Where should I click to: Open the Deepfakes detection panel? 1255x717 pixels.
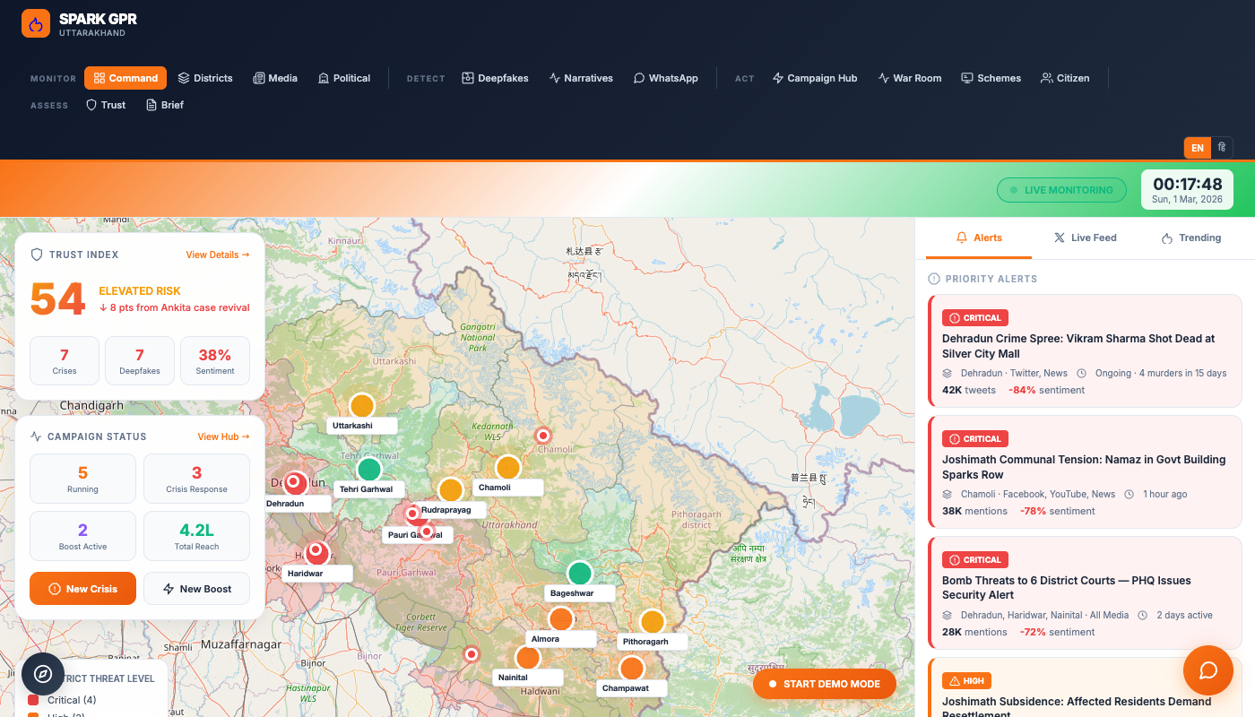[495, 78]
